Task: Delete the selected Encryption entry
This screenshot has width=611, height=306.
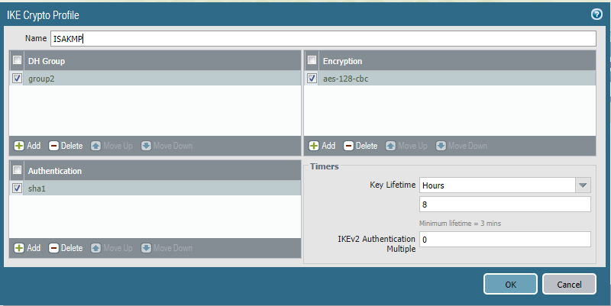Action: (x=360, y=146)
